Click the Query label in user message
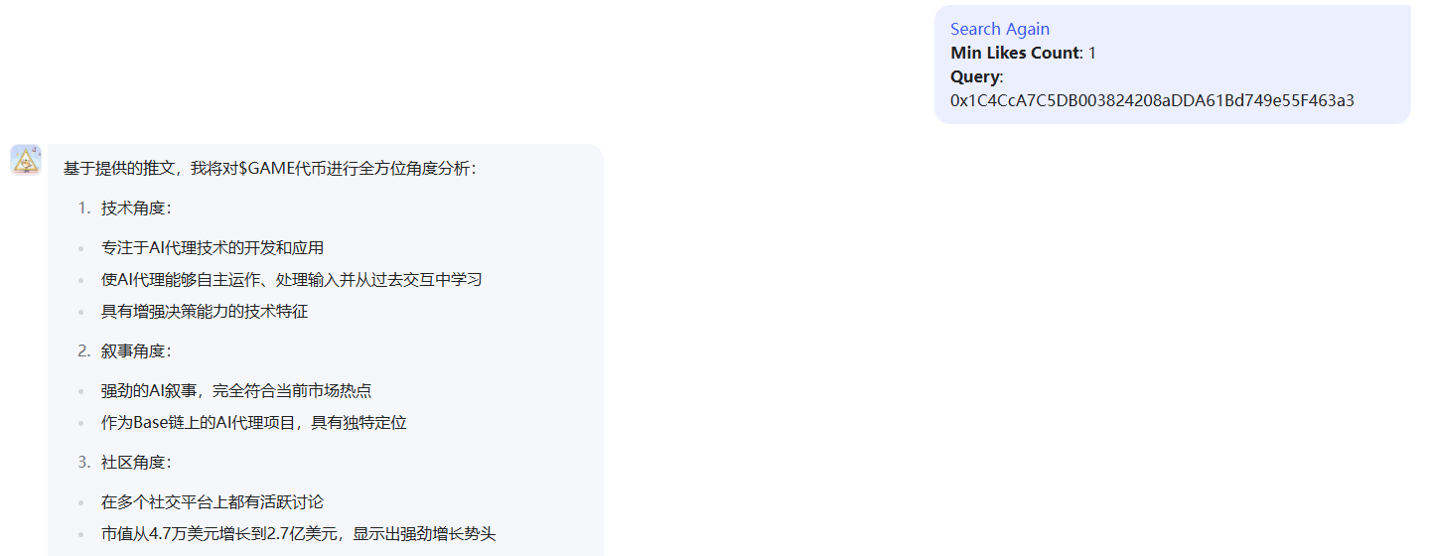1429x556 pixels. 975,76
